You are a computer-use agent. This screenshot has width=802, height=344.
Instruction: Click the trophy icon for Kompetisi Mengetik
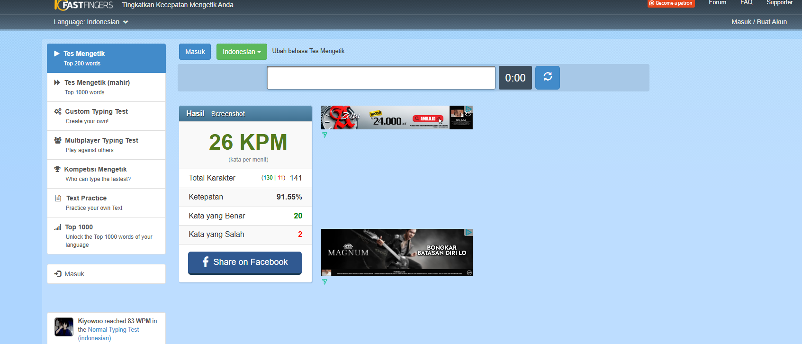click(x=57, y=169)
